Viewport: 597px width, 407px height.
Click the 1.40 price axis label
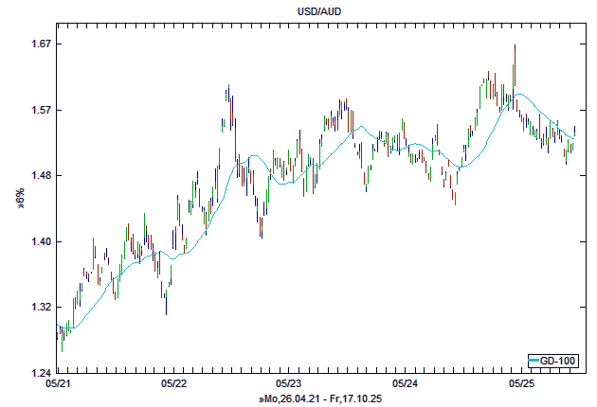pos(39,241)
